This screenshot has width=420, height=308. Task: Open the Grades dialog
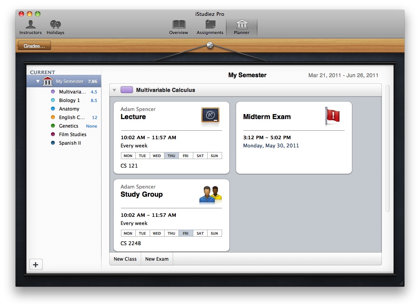coord(34,45)
